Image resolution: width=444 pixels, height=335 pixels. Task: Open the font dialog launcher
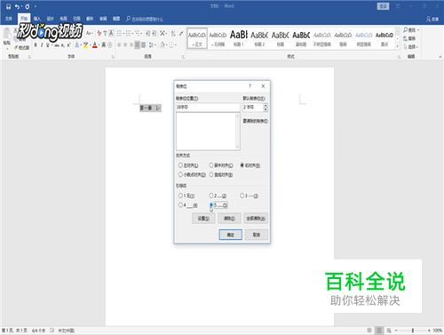[x=113, y=56]
